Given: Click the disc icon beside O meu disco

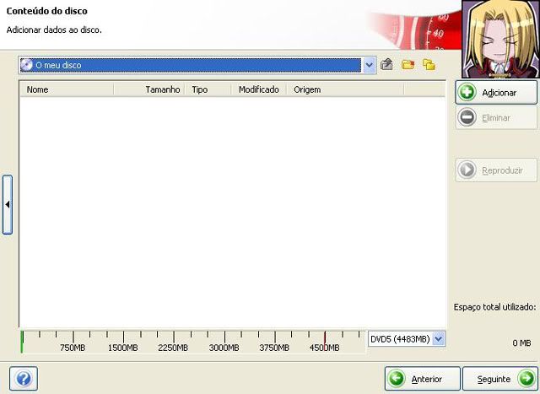Looking at the screenshot, I should click(x=26, y=65).
